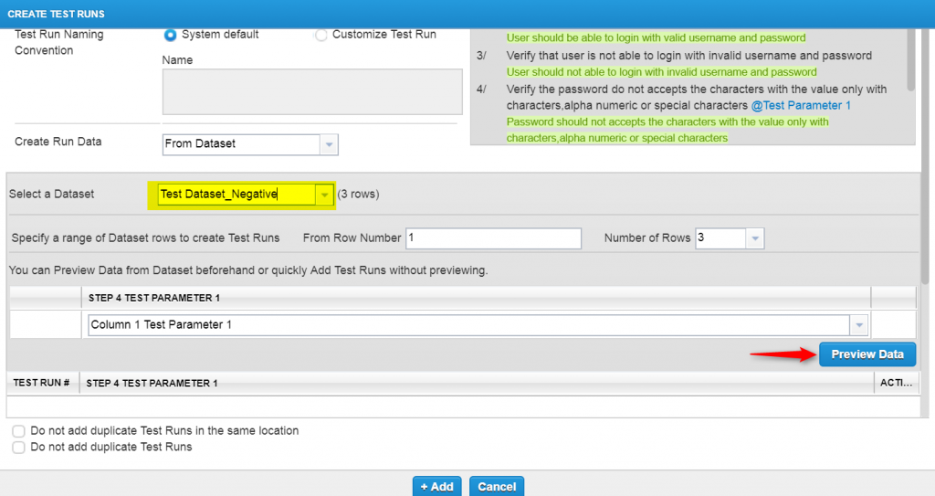The image size is (935, 496).
Task: Click the @Test Parameter 1 link
Action: [x=801, y=106]
